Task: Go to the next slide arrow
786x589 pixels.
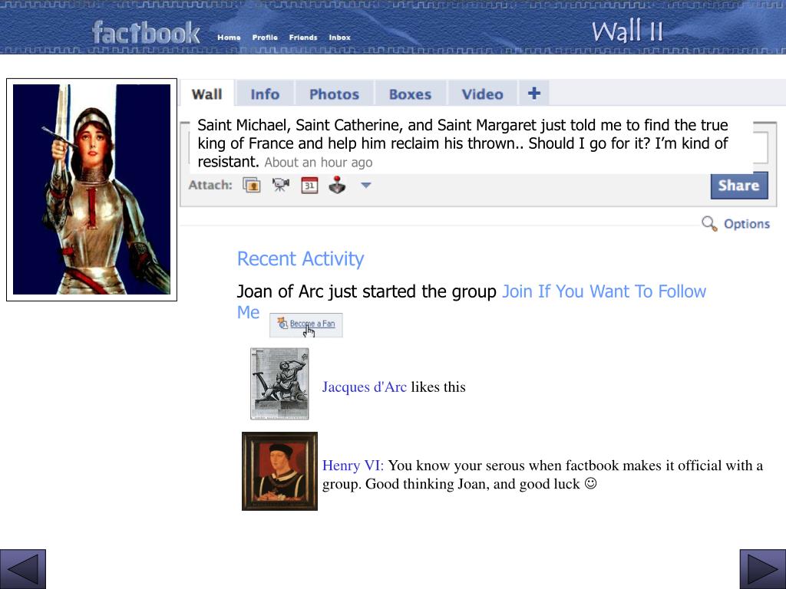Action: (763, 569)
